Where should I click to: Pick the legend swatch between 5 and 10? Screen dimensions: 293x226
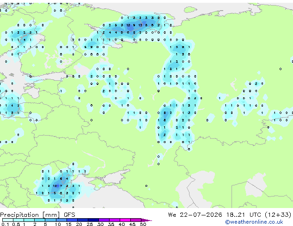[x=50, y=220]
